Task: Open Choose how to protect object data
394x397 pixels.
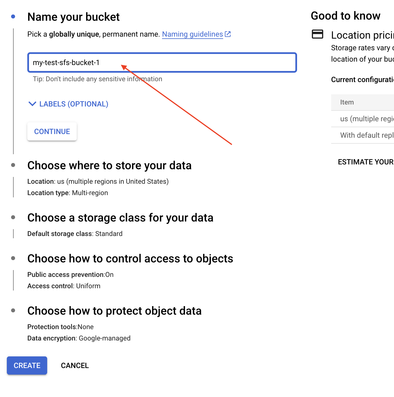Action: tap(114, 311)
